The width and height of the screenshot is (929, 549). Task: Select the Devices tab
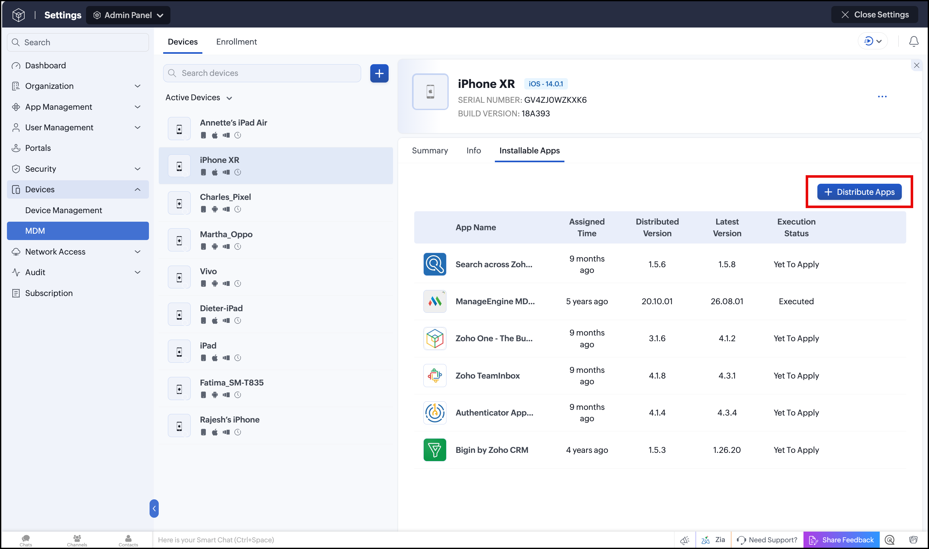pyautogui.click(x=183, y=42)
